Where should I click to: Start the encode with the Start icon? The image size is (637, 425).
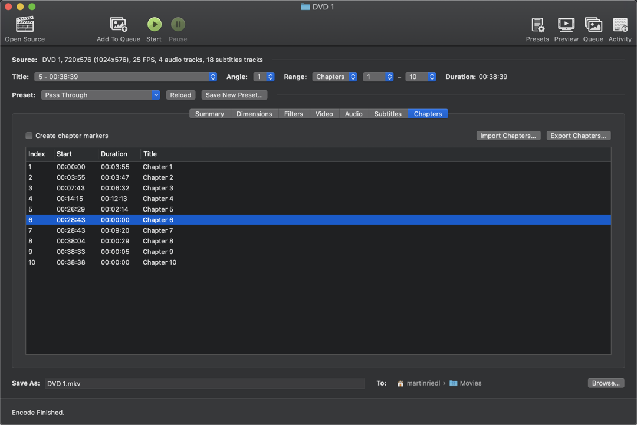pyautogui.click(x=154, y=27)
